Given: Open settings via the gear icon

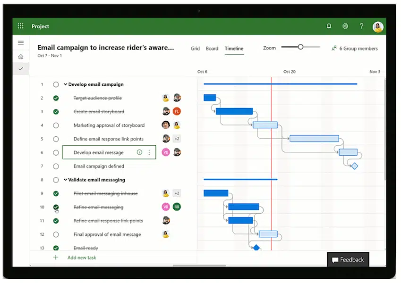Looking at the screenshot, I should point(345,26).
